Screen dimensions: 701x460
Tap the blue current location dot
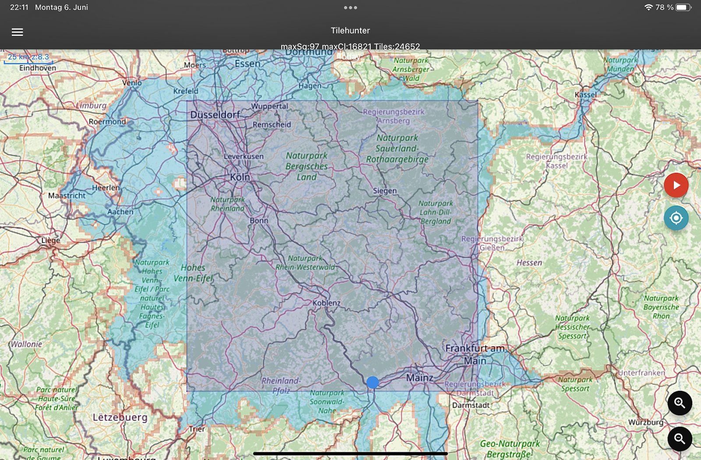click(372, 382)
